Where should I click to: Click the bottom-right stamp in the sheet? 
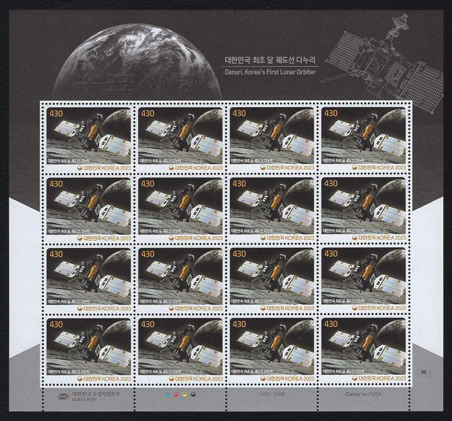click(363, 350)
